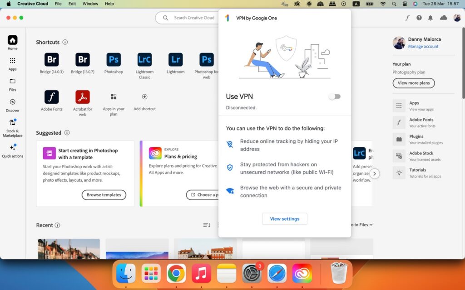Viewport: 465px width, 290px height.
Task: Launch Acrobat for web shortcut
Action: 83,97
